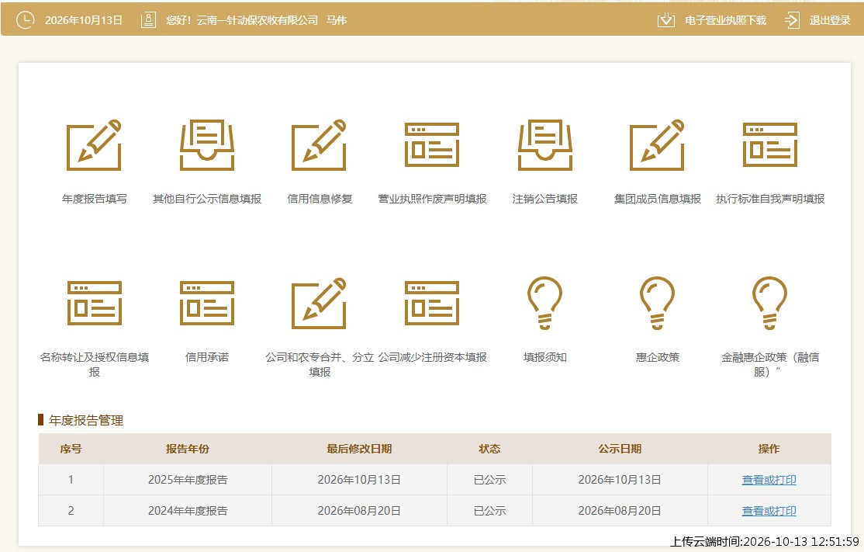Viewport: 864px width, 552px height.
Task: Click the 报告年份 column header
Action: (x=188, y=449)
